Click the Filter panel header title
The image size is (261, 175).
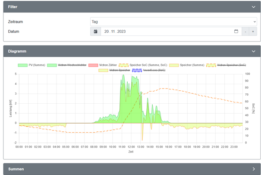[13, 7]
